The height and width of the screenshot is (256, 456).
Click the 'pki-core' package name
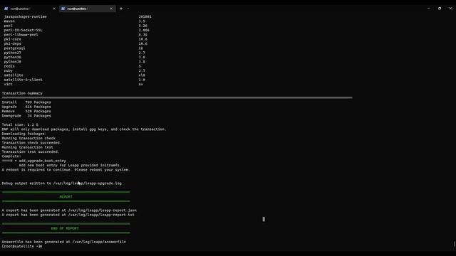[x=13, y=39]
